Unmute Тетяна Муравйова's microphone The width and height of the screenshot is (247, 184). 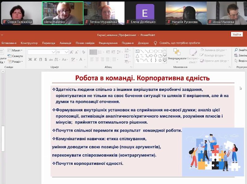point(86,22)
